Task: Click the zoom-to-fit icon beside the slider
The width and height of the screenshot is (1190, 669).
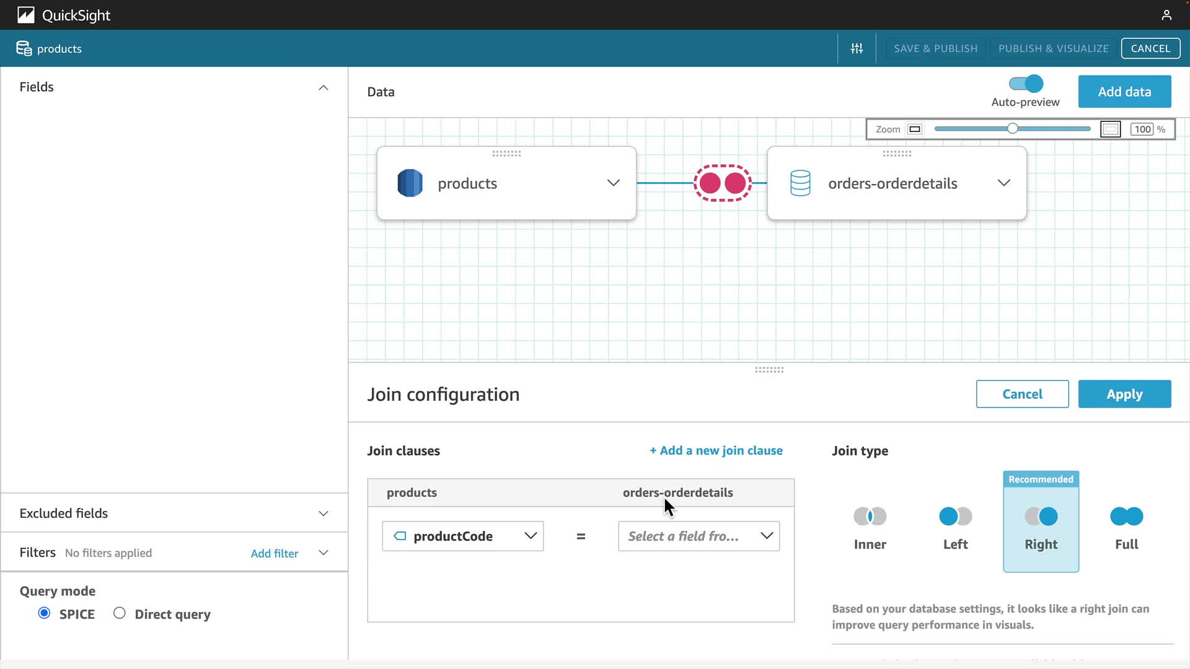Action: pos(1110,129)
